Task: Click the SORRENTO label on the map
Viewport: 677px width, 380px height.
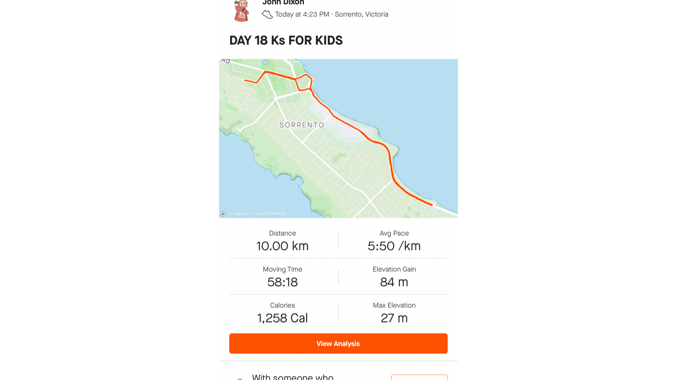Action: coord(302,125)
